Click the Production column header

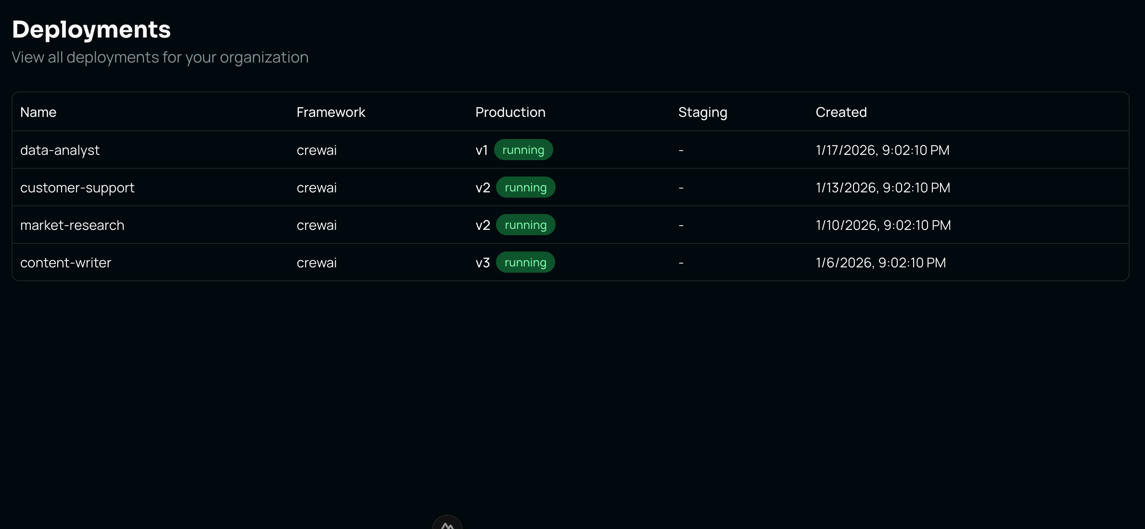[510, 112]
